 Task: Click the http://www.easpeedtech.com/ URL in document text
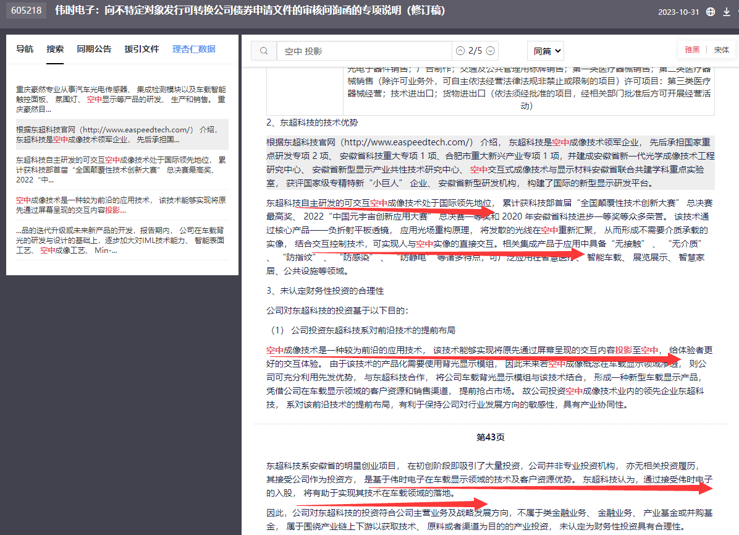click(x=406, y=142)
